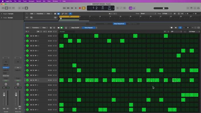Mute the Stereo Out channel strip
The height and width of the screenshot is (113, 201).
point(16,109)
